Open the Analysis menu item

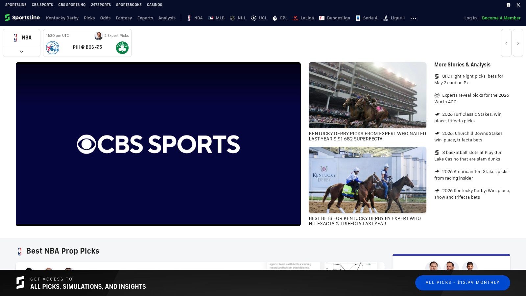167,18
